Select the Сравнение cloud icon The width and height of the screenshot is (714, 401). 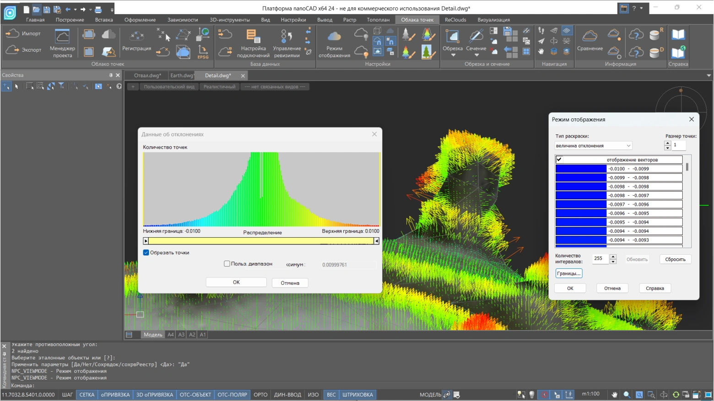pos(590,36)
